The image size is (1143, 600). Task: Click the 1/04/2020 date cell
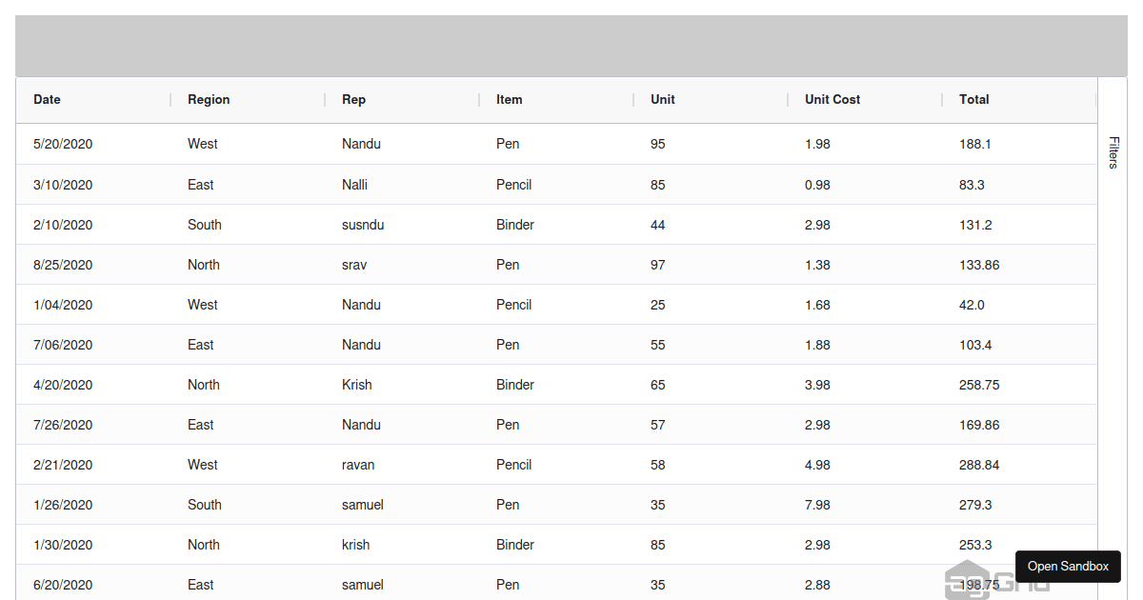(x=63, y=305)
